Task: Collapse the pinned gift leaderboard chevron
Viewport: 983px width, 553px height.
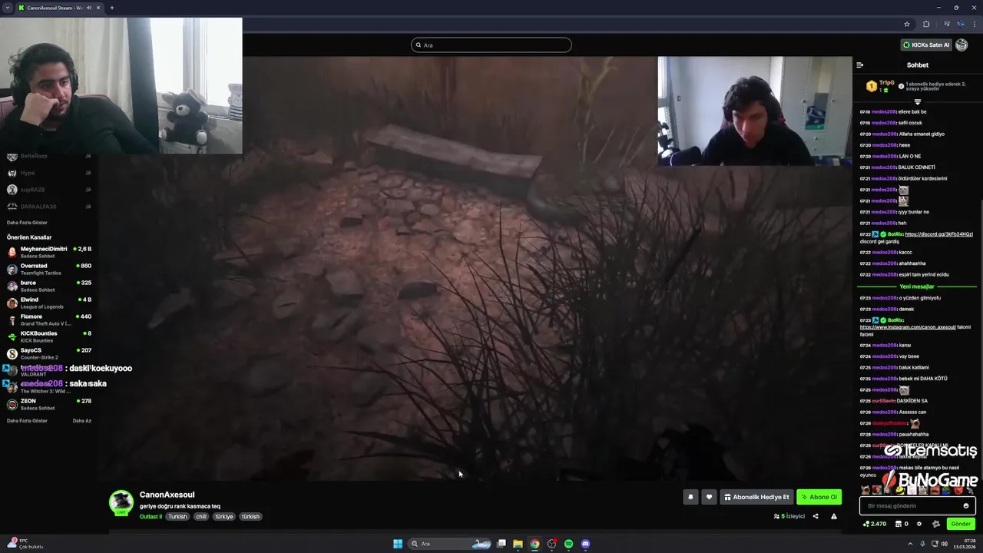Action: [917, 101]
